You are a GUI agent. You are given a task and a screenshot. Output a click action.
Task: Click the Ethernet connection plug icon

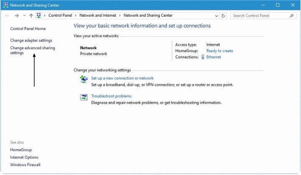tap(203, 57)
